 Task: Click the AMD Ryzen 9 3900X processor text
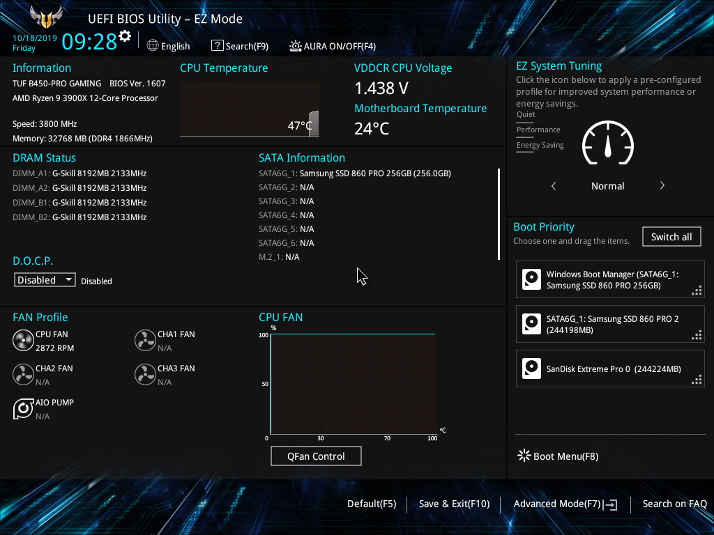coord(85,98)
